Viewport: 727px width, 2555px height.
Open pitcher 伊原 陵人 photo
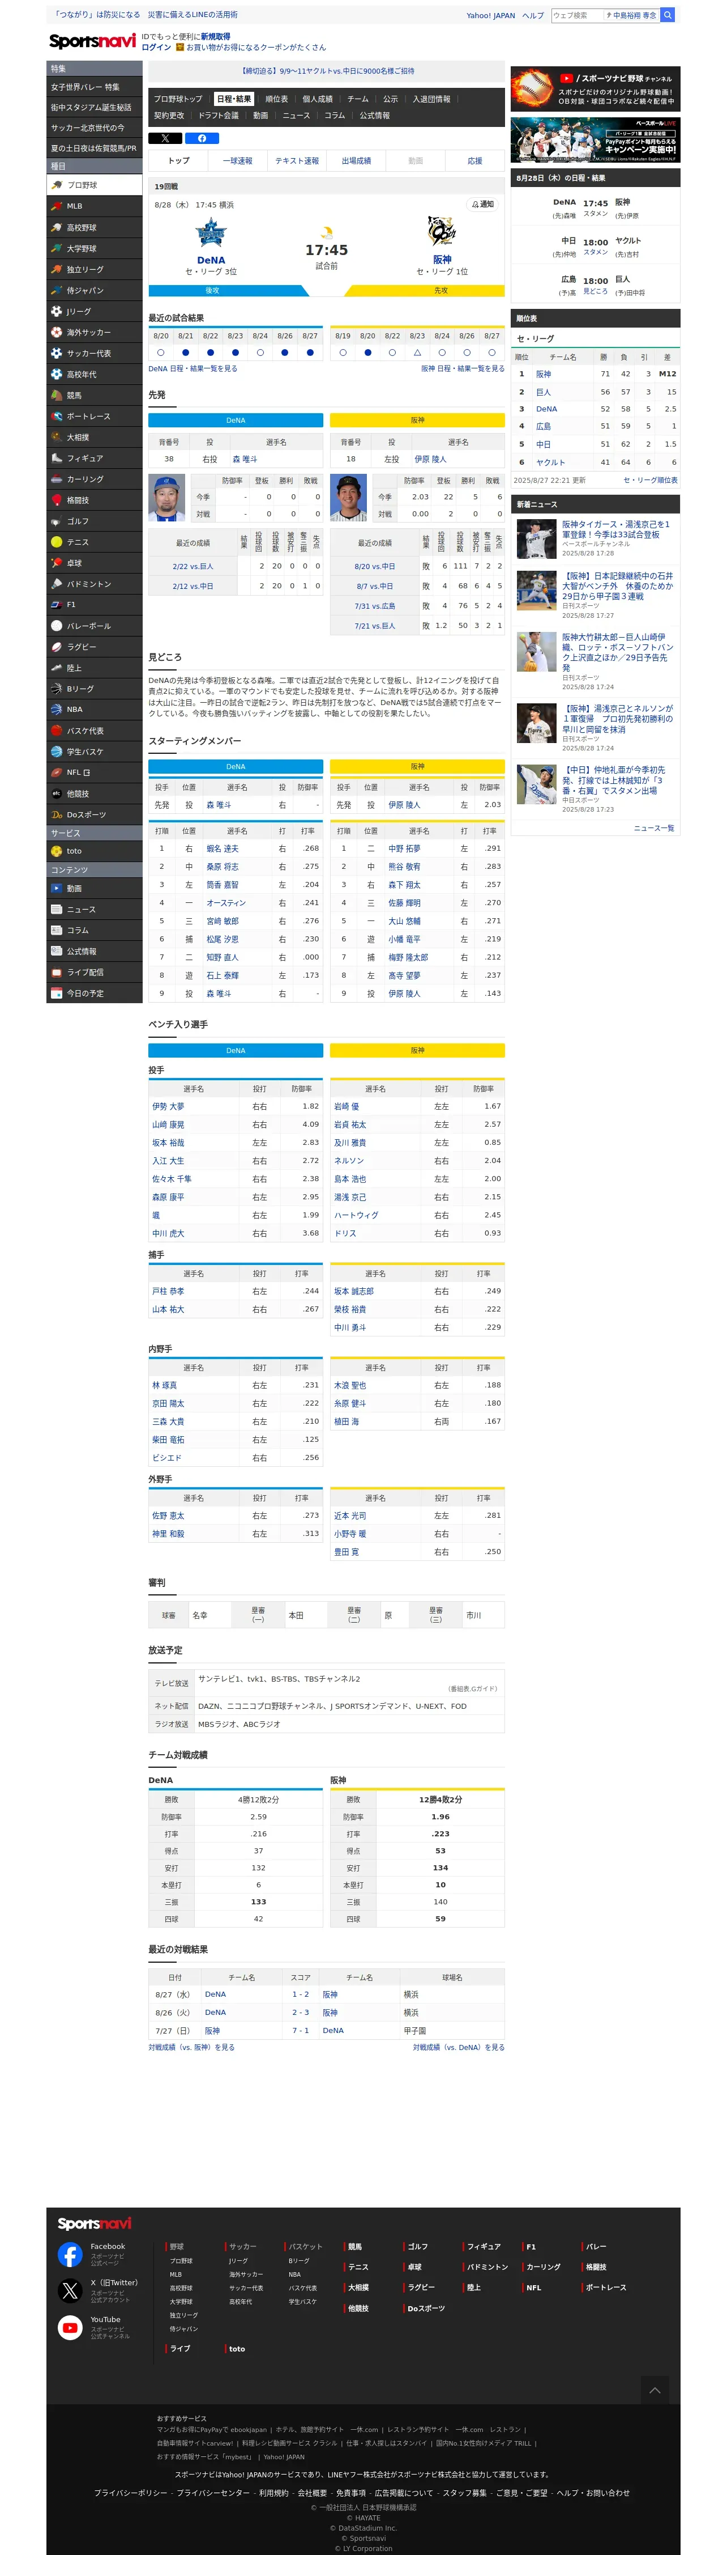(x=348, y=499)
